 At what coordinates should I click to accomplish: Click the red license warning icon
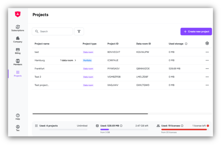(208, 126)
